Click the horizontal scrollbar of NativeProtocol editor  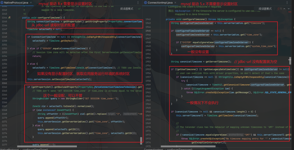tap(47, 147)
